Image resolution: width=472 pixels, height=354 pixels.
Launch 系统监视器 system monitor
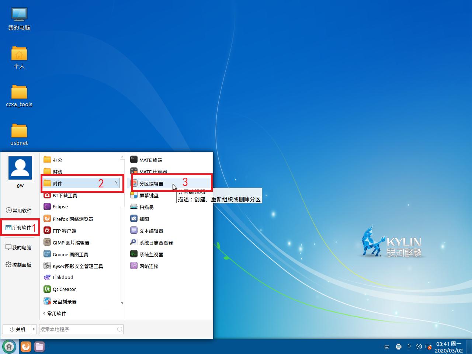click(150, 254)
